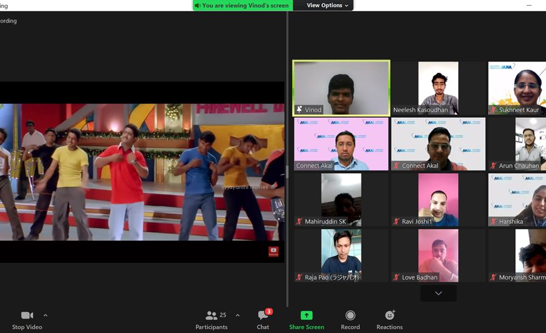Select the pink-background Connect Akal tile

point(341,144)
